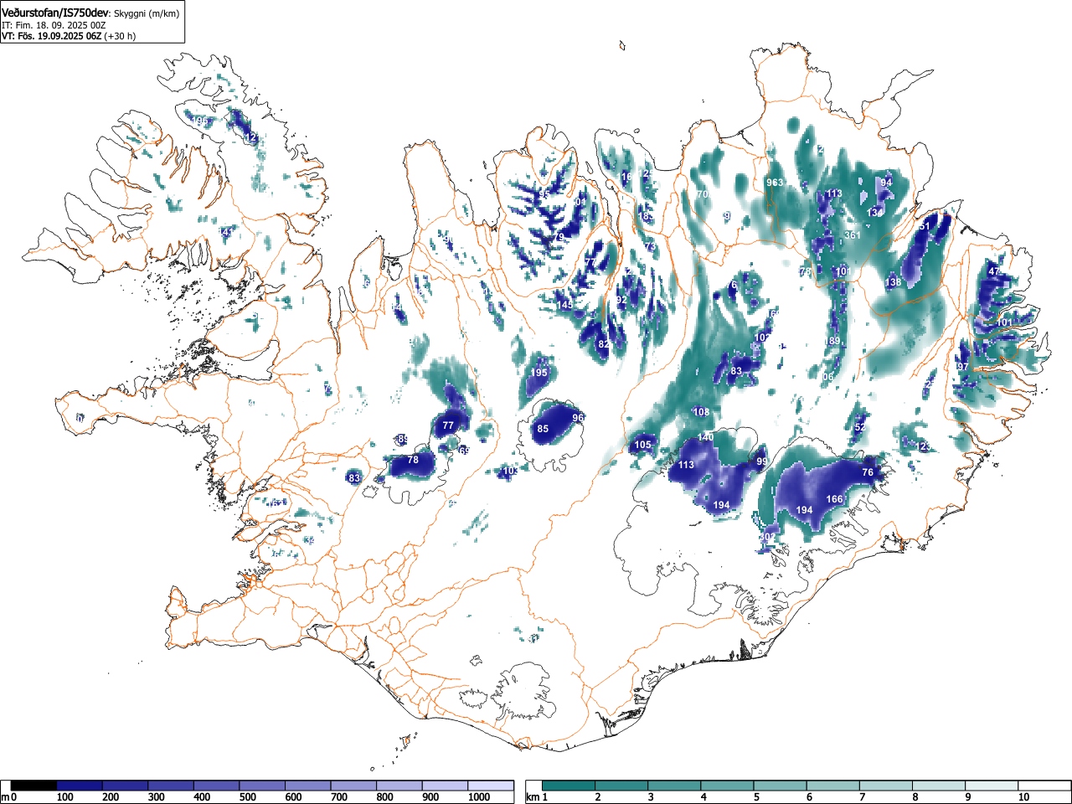The height and width of the screenshot is (804, 1072).
Task: Pick the lightest 9–10 km legend swatch
Action: pyautogui.click(x=993, y=786)
